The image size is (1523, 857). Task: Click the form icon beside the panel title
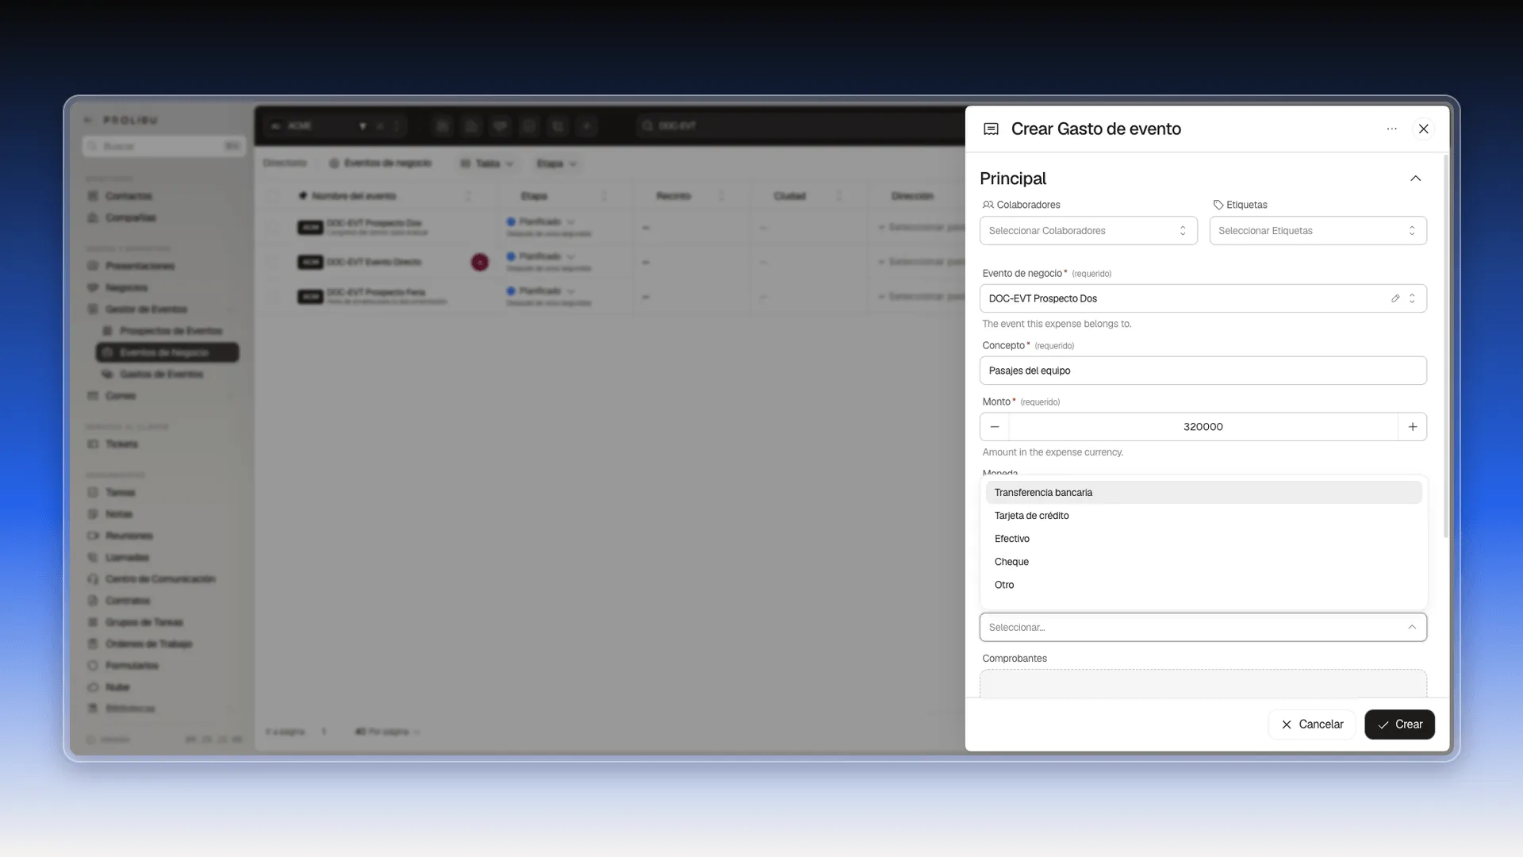click(991, 129)
